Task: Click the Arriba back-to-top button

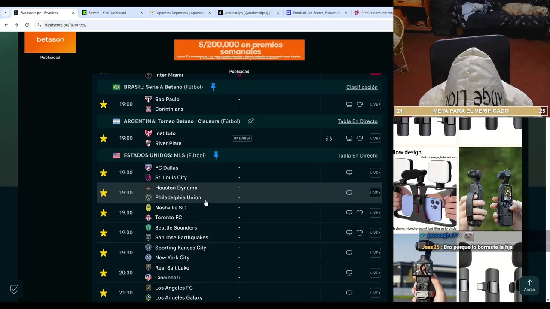Action: (x=529, y=285)
